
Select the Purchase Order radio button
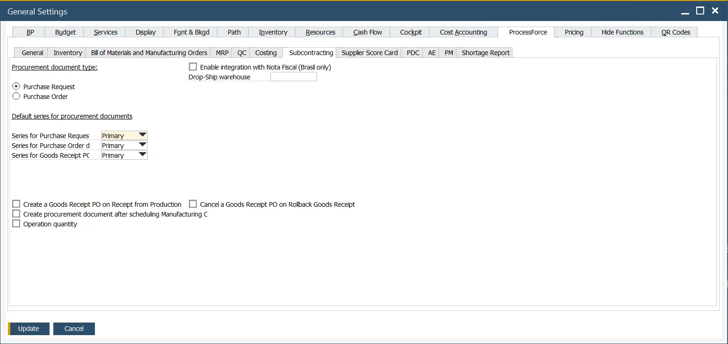16,96
